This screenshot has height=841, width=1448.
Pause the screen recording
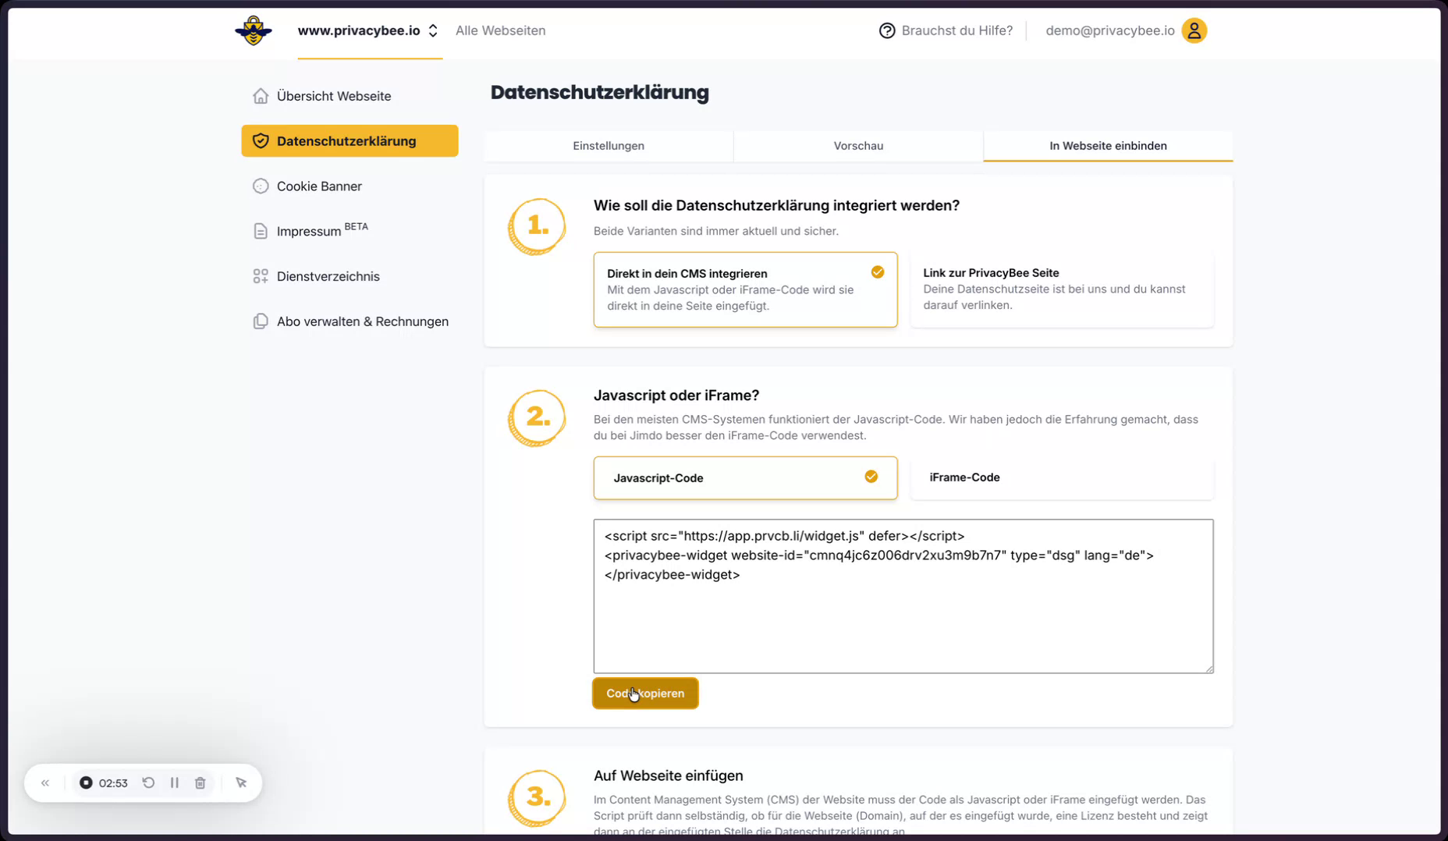coord(175,782)
